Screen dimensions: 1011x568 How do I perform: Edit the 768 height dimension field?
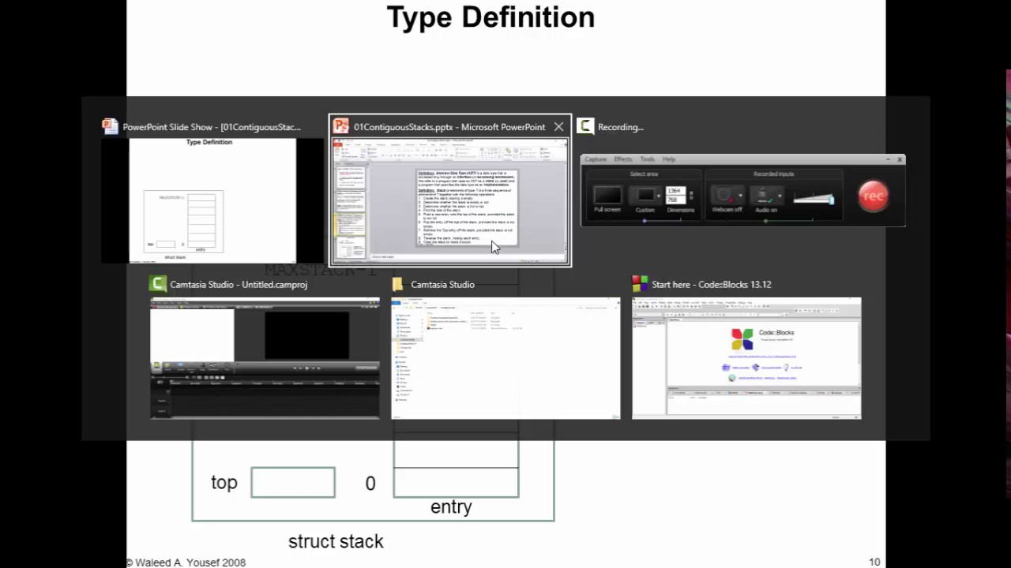675,200
